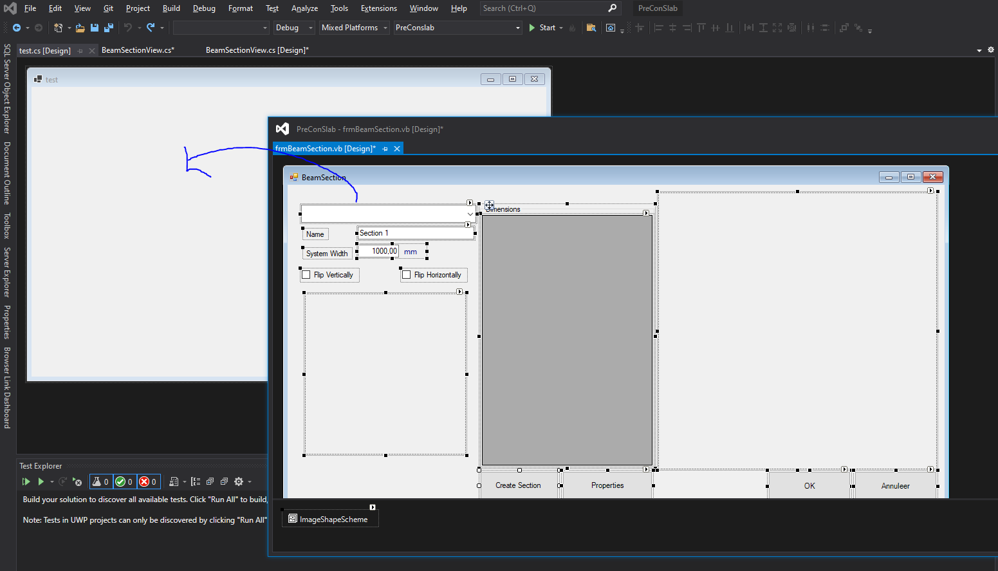Click the ImageShapeScheme smart tag arrow
Screen dimensions: 998x571
(x=373, y=507)
